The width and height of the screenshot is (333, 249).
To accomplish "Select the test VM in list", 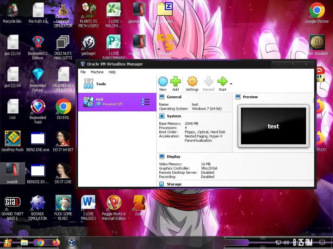I will (117, 102).
